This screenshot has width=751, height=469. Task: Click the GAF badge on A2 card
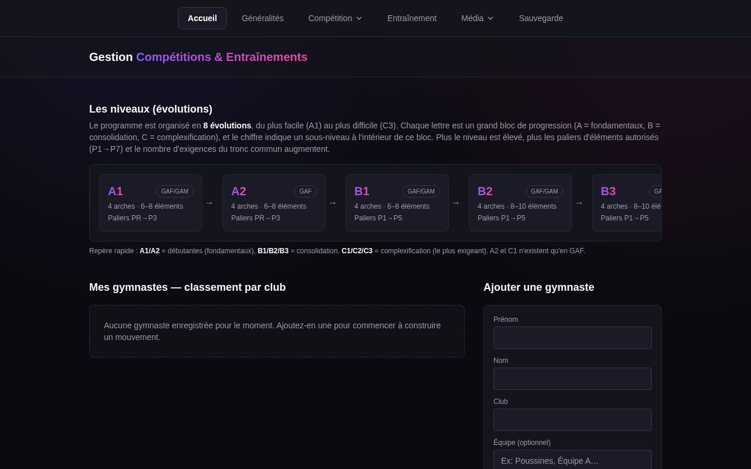point(305,192)
